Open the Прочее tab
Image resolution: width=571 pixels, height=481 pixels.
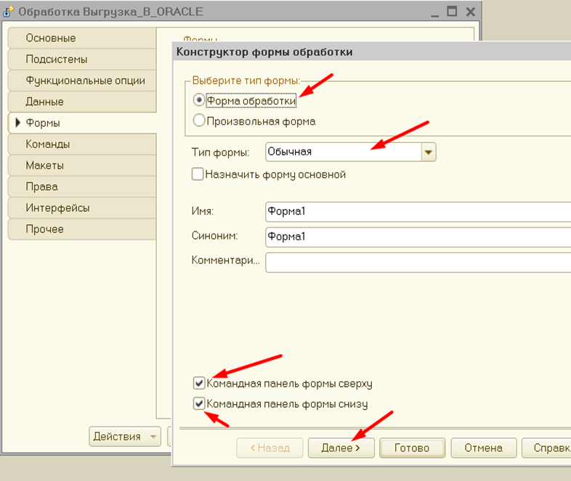pyautogui.click(x=82, y=229)
